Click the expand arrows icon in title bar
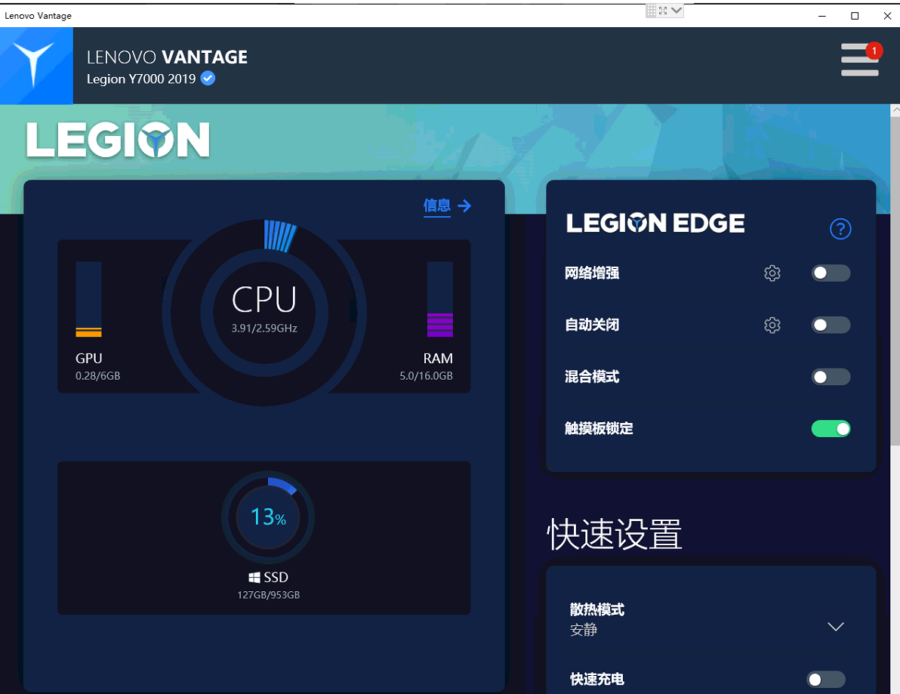900x694 pixels. [x=663, y=11]
